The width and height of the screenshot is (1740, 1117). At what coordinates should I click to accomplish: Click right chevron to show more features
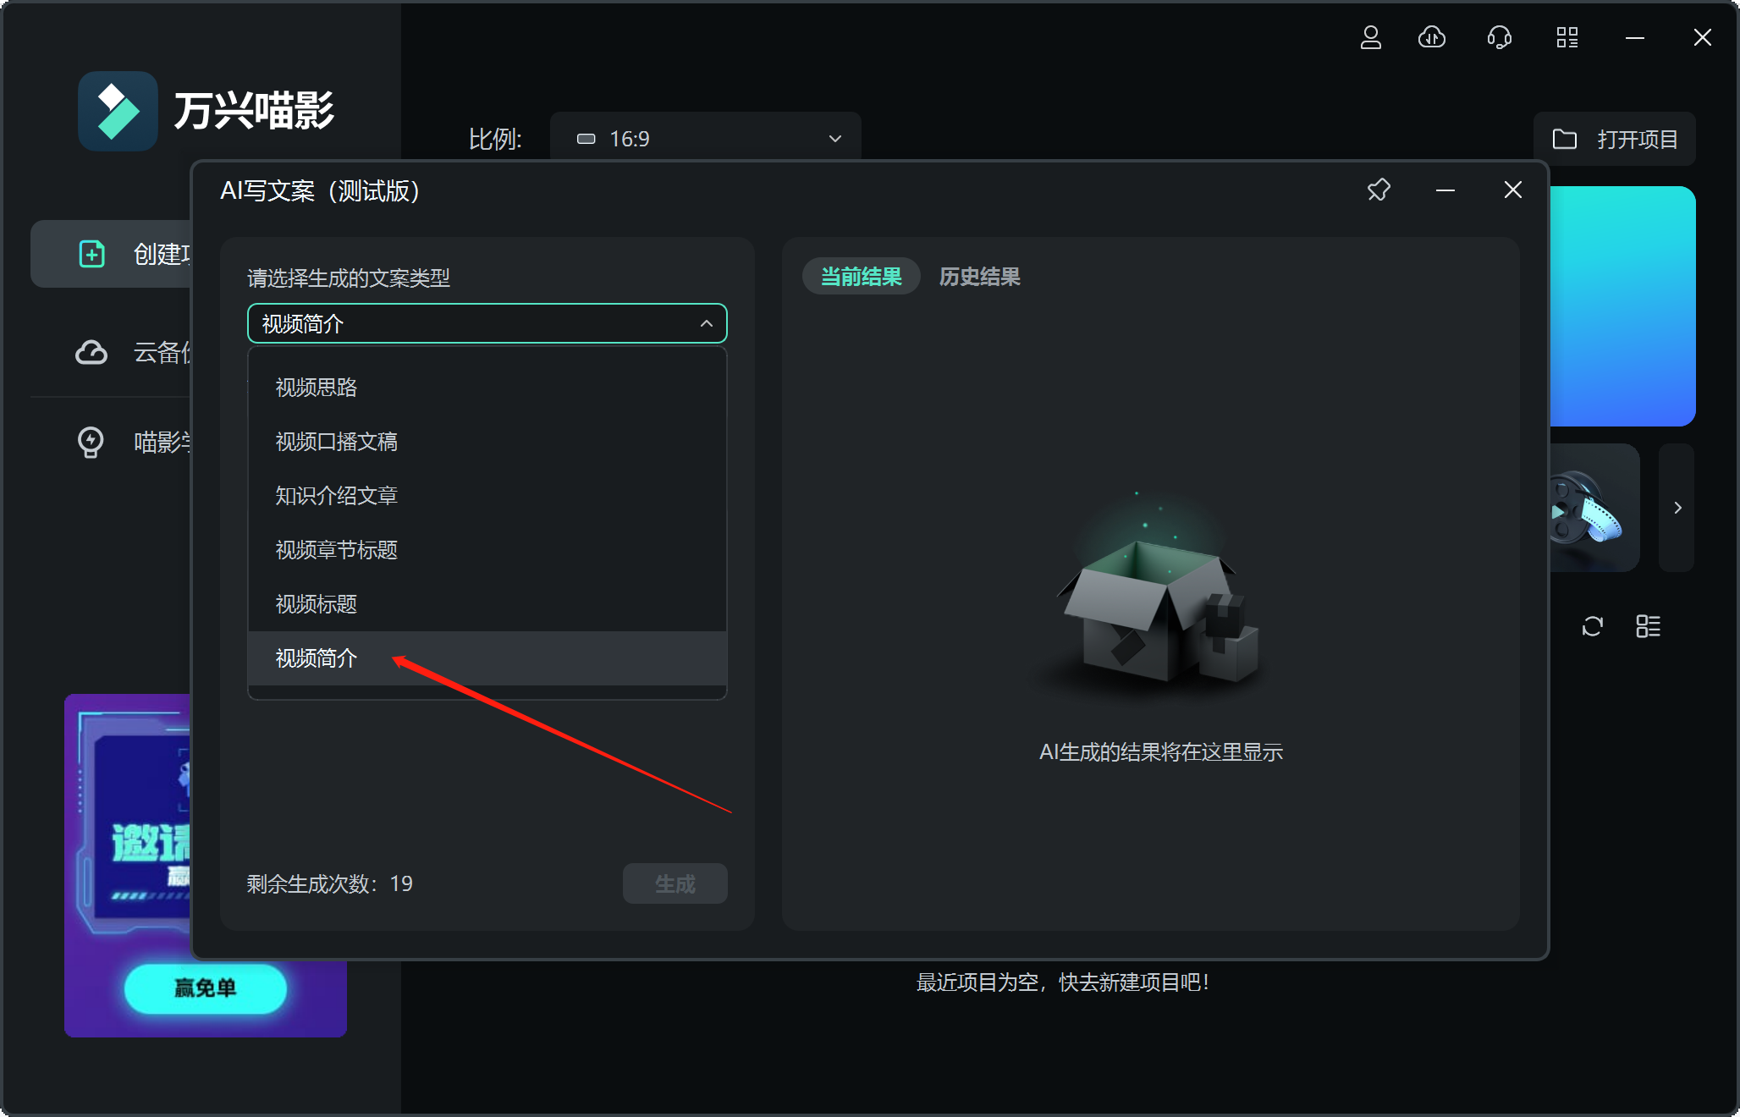(x=1677, y=508)
